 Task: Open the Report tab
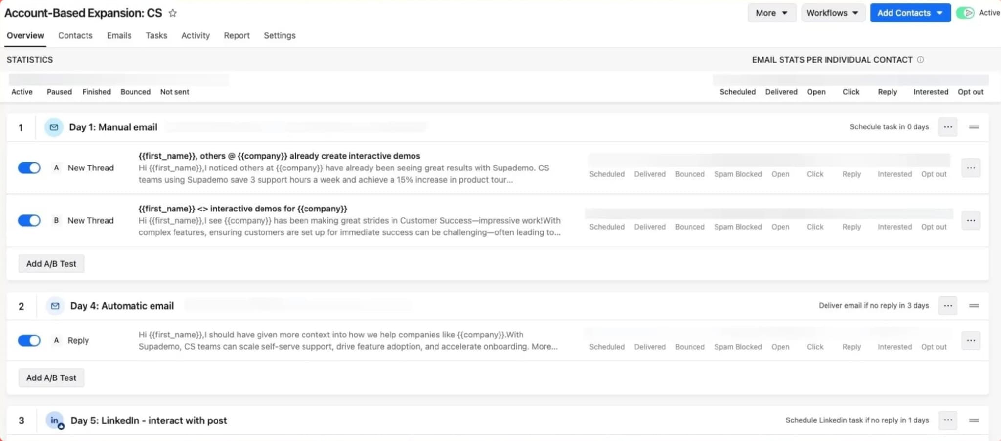click(x=237, y=35)
